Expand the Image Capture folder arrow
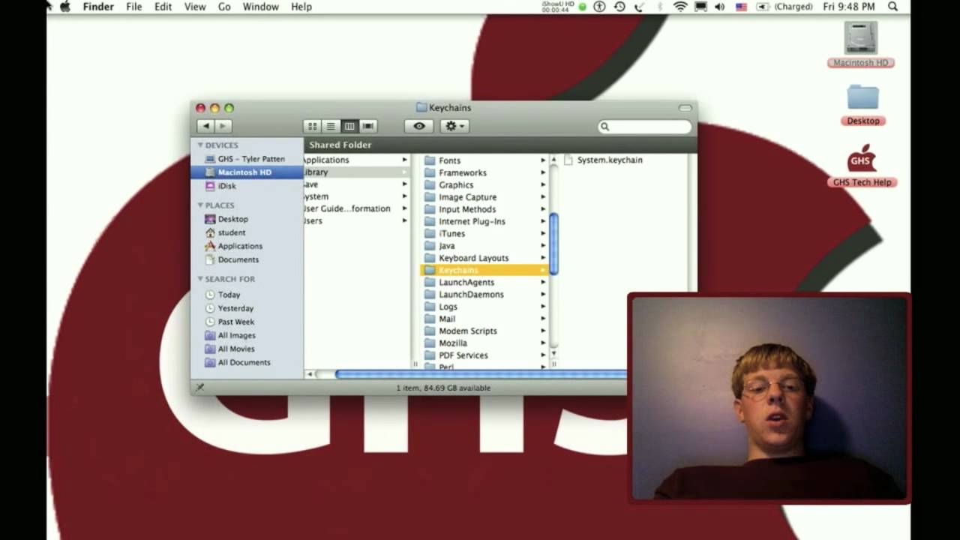The width and height of the screenshot is (960, 540). click(x=543, y=197)
